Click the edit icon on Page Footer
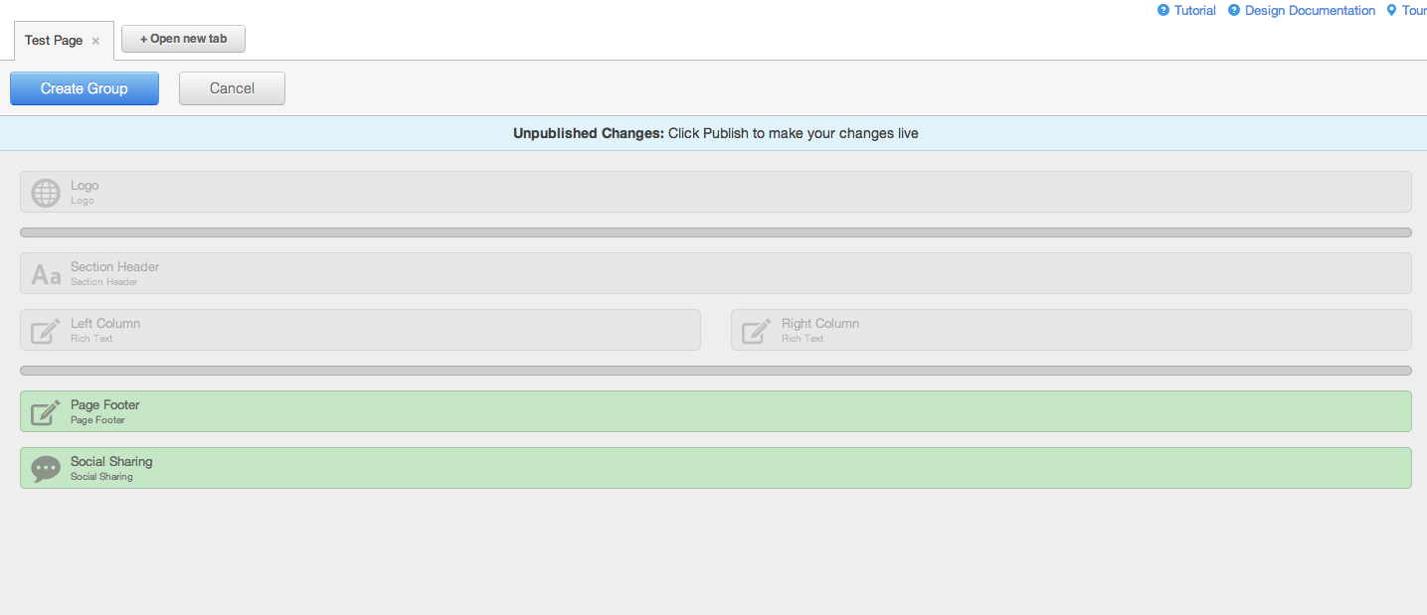Viewport: 1427px width, 615px height. [45, 410]
